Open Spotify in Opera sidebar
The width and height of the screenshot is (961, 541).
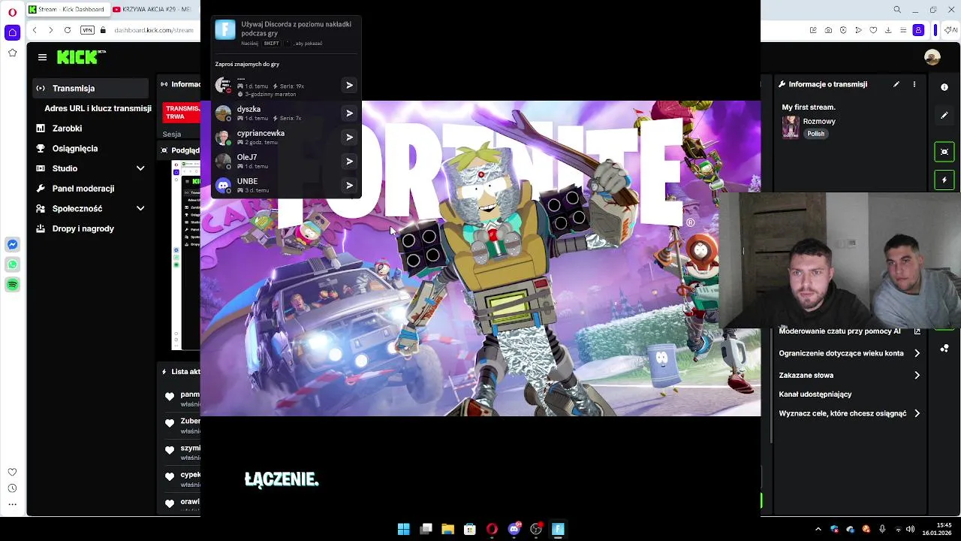click(x=12, y=285)
